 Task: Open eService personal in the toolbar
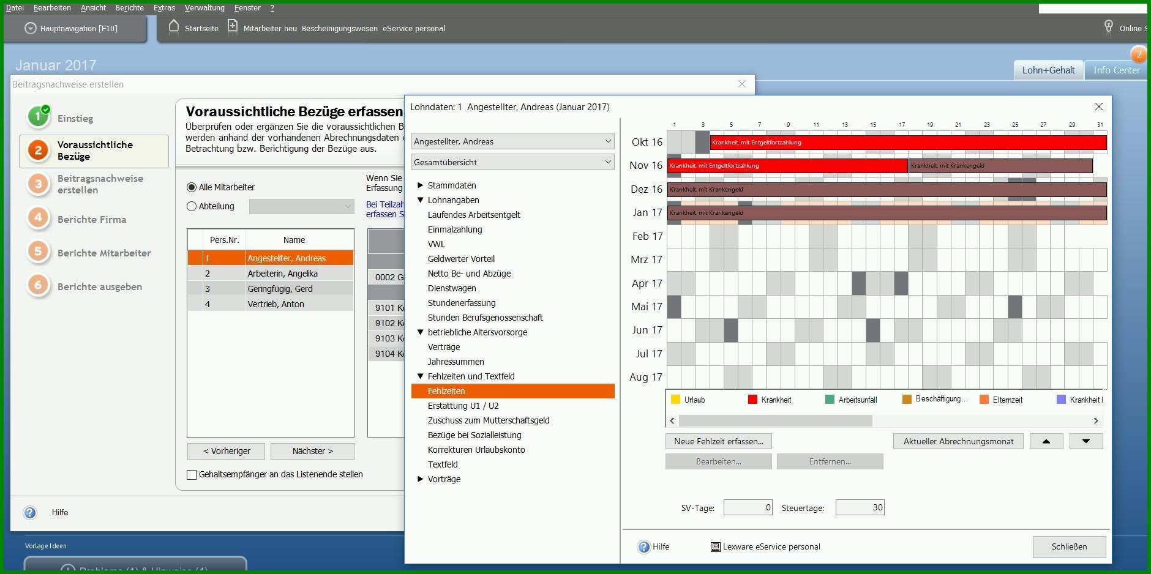[414, 29]
